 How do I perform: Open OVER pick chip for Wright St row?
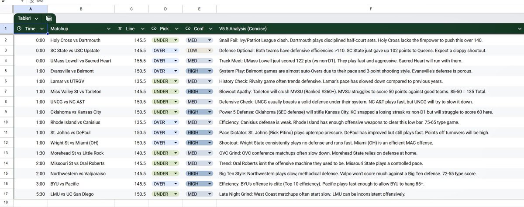click(x=165, y=143)
